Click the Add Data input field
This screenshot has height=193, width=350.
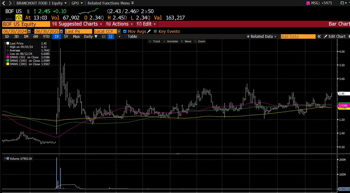pos(298,37)
